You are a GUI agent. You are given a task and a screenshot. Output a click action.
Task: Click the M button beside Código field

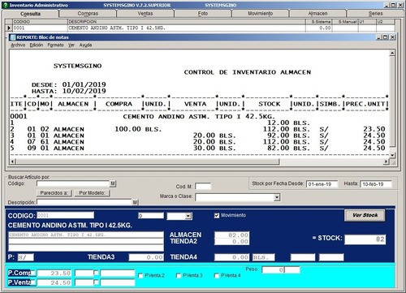coord(113,184)
